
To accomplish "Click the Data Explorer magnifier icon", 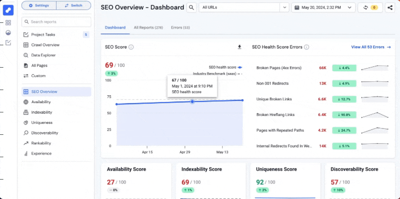I will click(26, 55).
